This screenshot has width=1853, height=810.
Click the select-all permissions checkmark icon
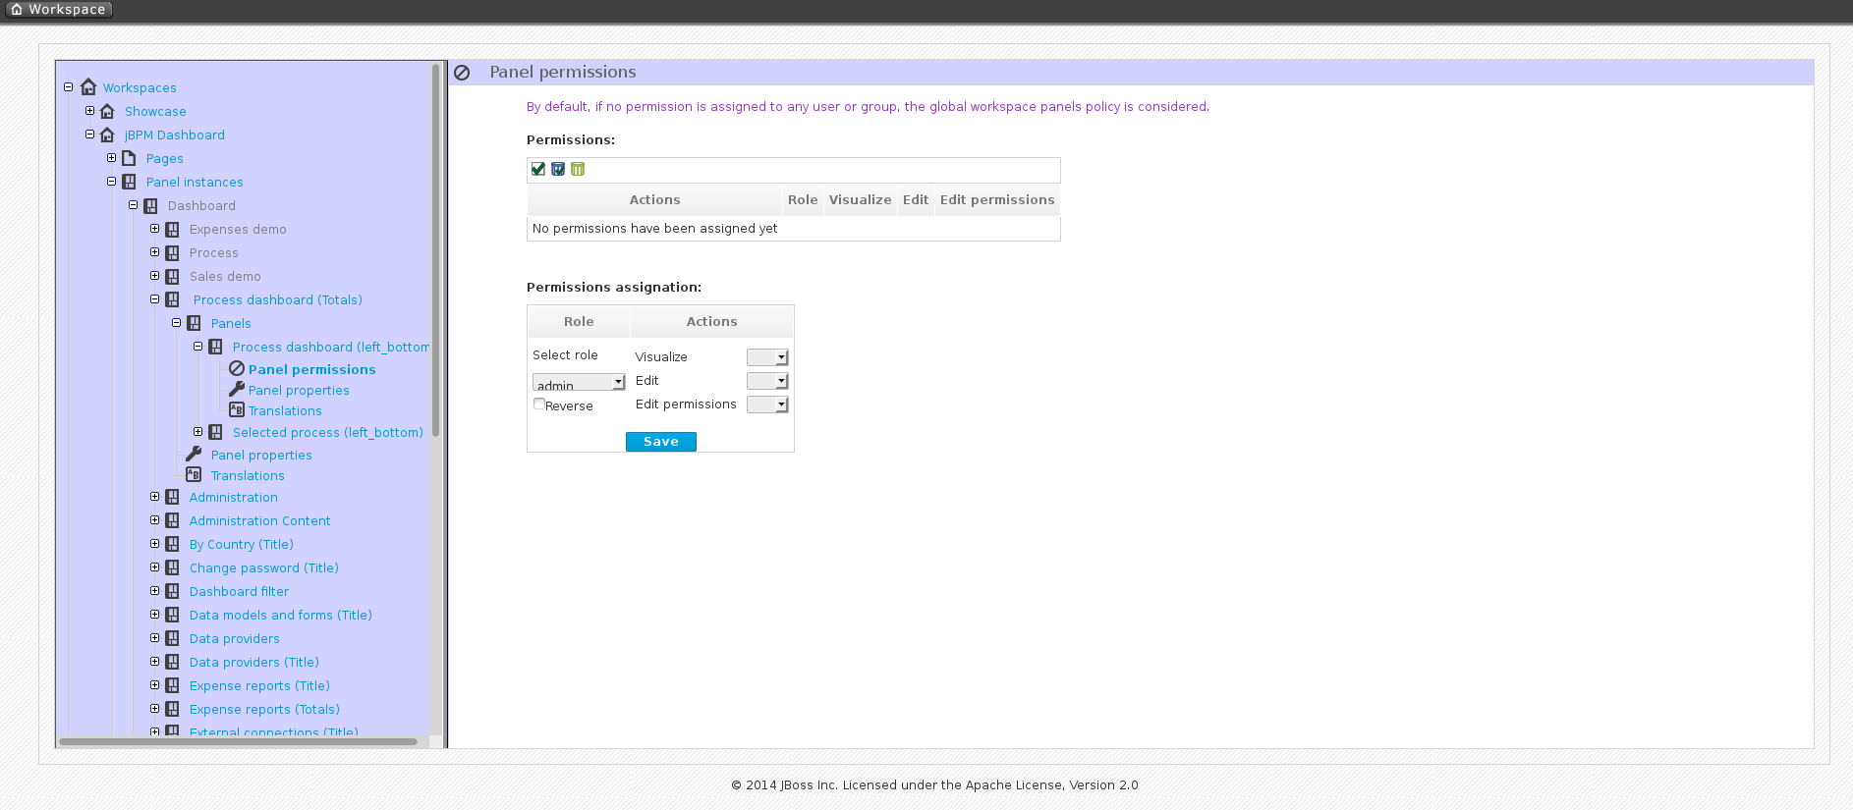click(x=538, y=169)
